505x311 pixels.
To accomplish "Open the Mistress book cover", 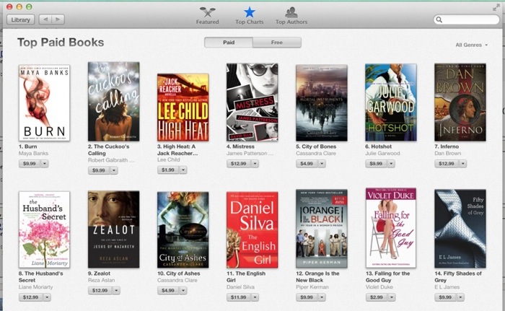I will pyautogui.click(x=252, y=102).
